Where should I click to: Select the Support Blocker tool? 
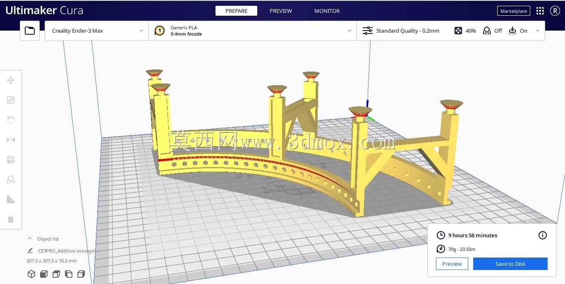point(11,179)
